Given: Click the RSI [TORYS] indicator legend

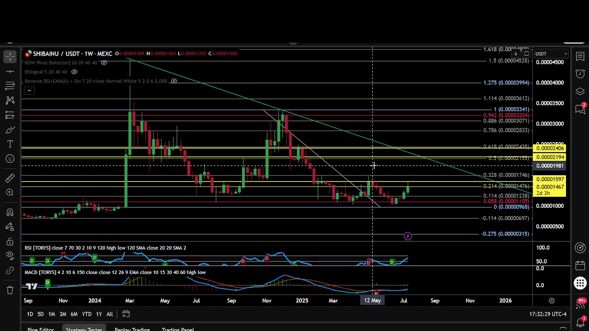Looking at the screenshot, I should pyautogui.click(x=105, y=248).
